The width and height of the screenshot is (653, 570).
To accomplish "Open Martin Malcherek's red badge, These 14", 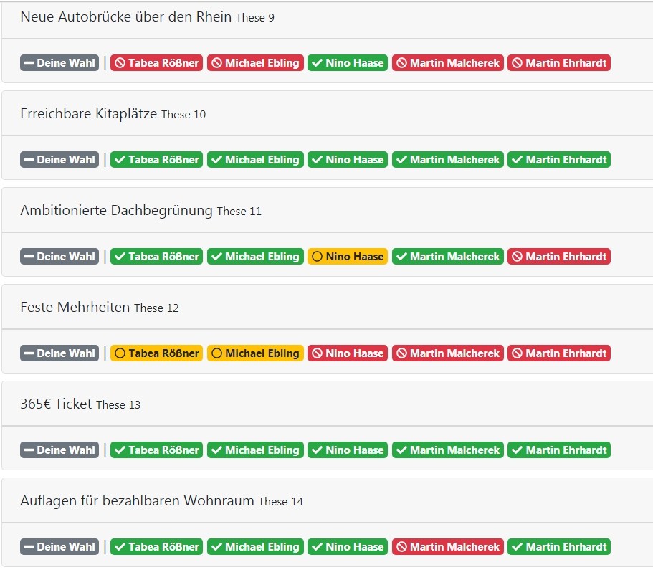I will (x=448, y=546).
